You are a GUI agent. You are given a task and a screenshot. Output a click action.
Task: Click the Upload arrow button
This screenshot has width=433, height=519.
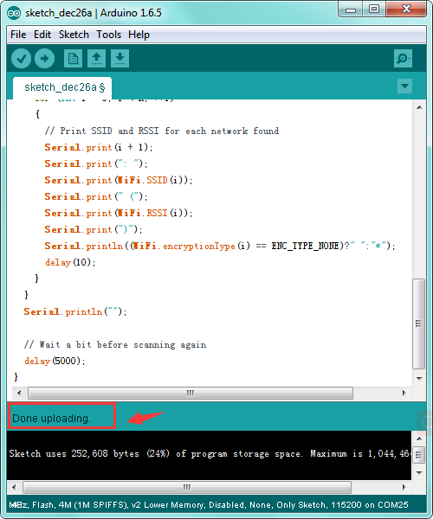click(x=45, y=59)
